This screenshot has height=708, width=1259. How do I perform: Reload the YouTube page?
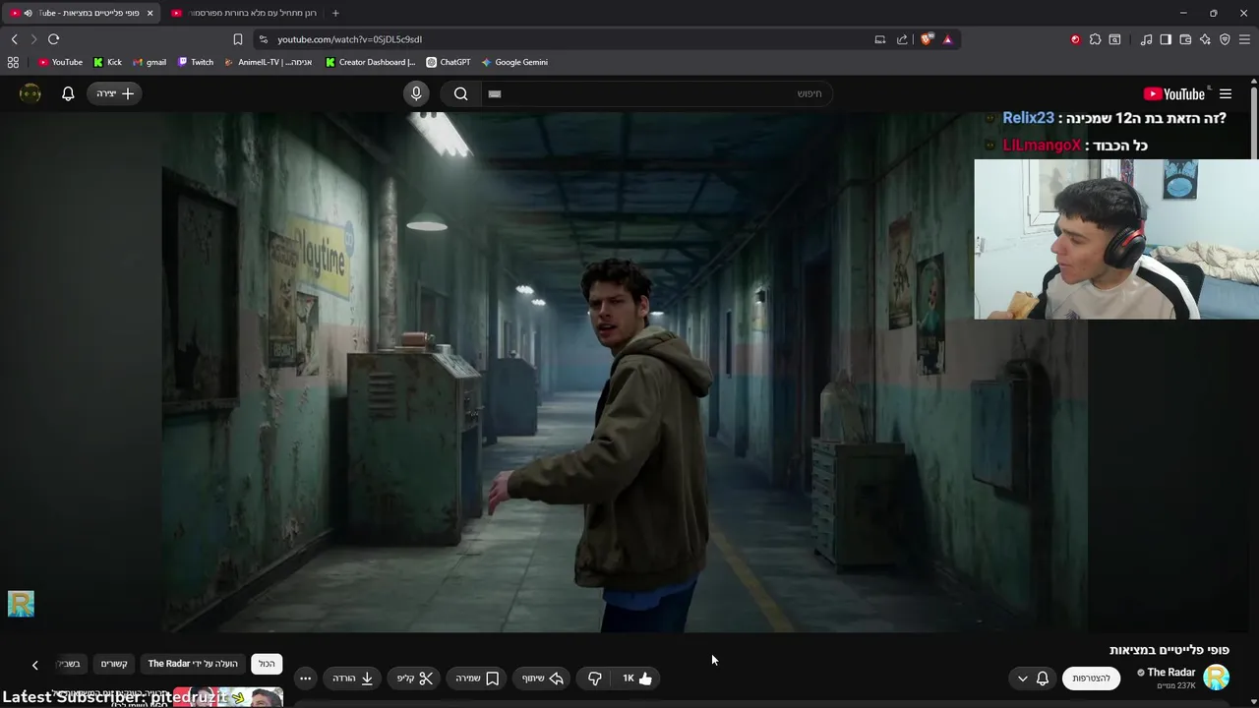point(53,39)
